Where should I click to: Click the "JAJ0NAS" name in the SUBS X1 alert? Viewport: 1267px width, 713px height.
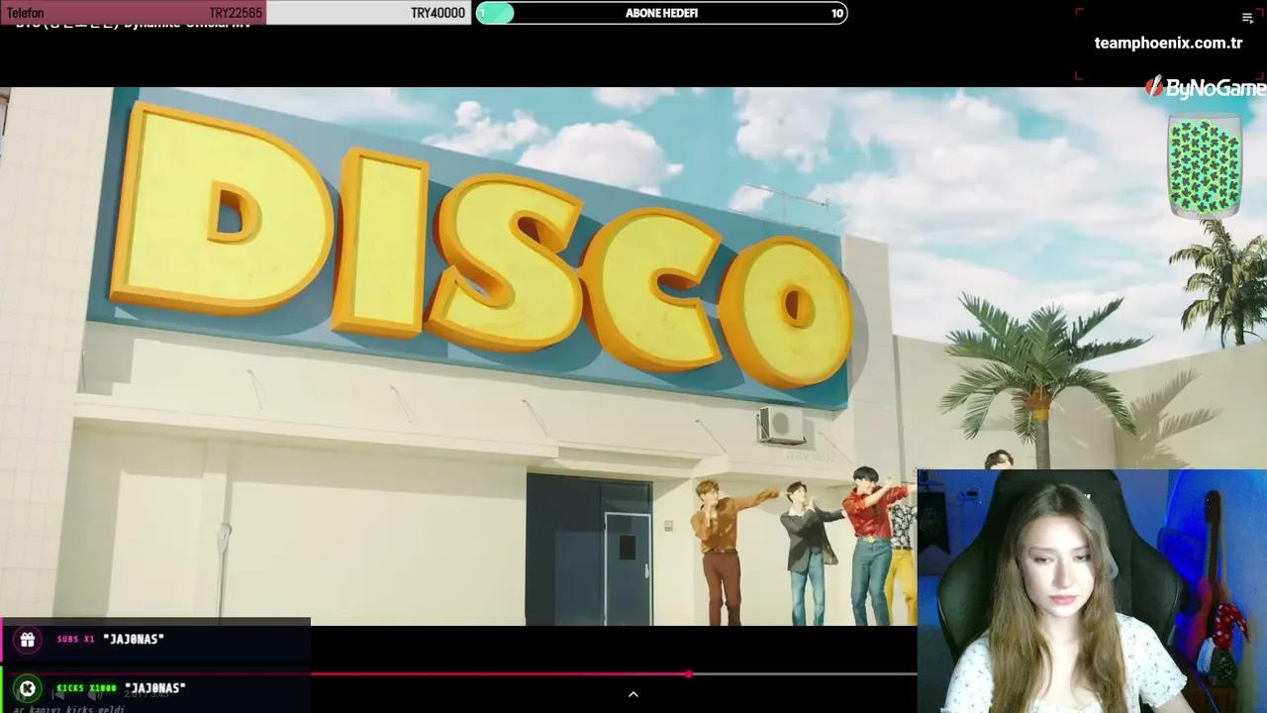(x=134, y=640)
